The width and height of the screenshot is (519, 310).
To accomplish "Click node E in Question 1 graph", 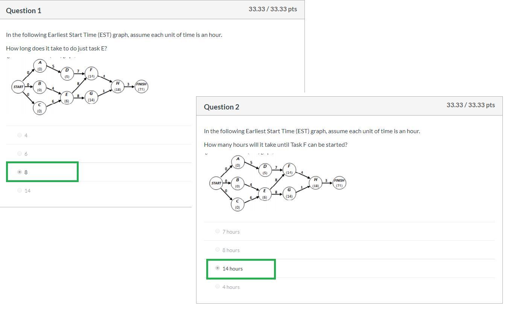I will pyautogui.click(x=67, y=97).
